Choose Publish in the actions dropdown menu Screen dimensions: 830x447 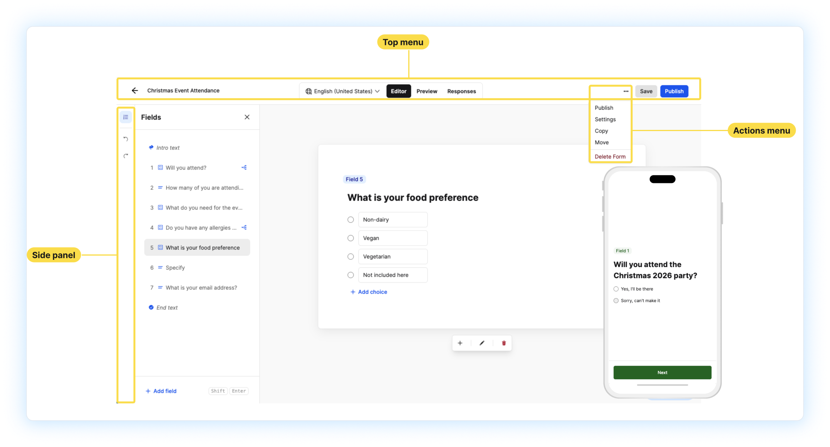[x=604, y=108]
